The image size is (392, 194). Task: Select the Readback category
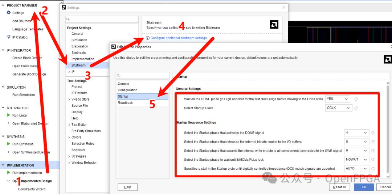pyautogui.click(x=125, y=103)
